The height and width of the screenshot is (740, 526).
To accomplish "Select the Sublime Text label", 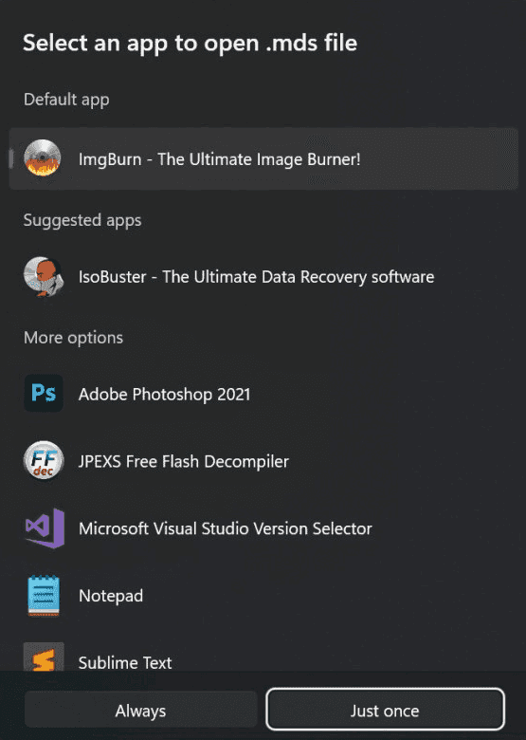I will [125, 662].
